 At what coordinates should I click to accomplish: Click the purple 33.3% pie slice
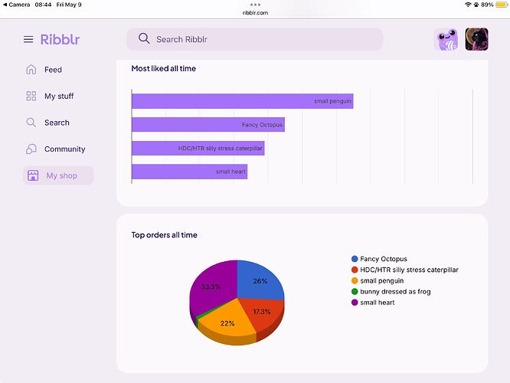211,286
